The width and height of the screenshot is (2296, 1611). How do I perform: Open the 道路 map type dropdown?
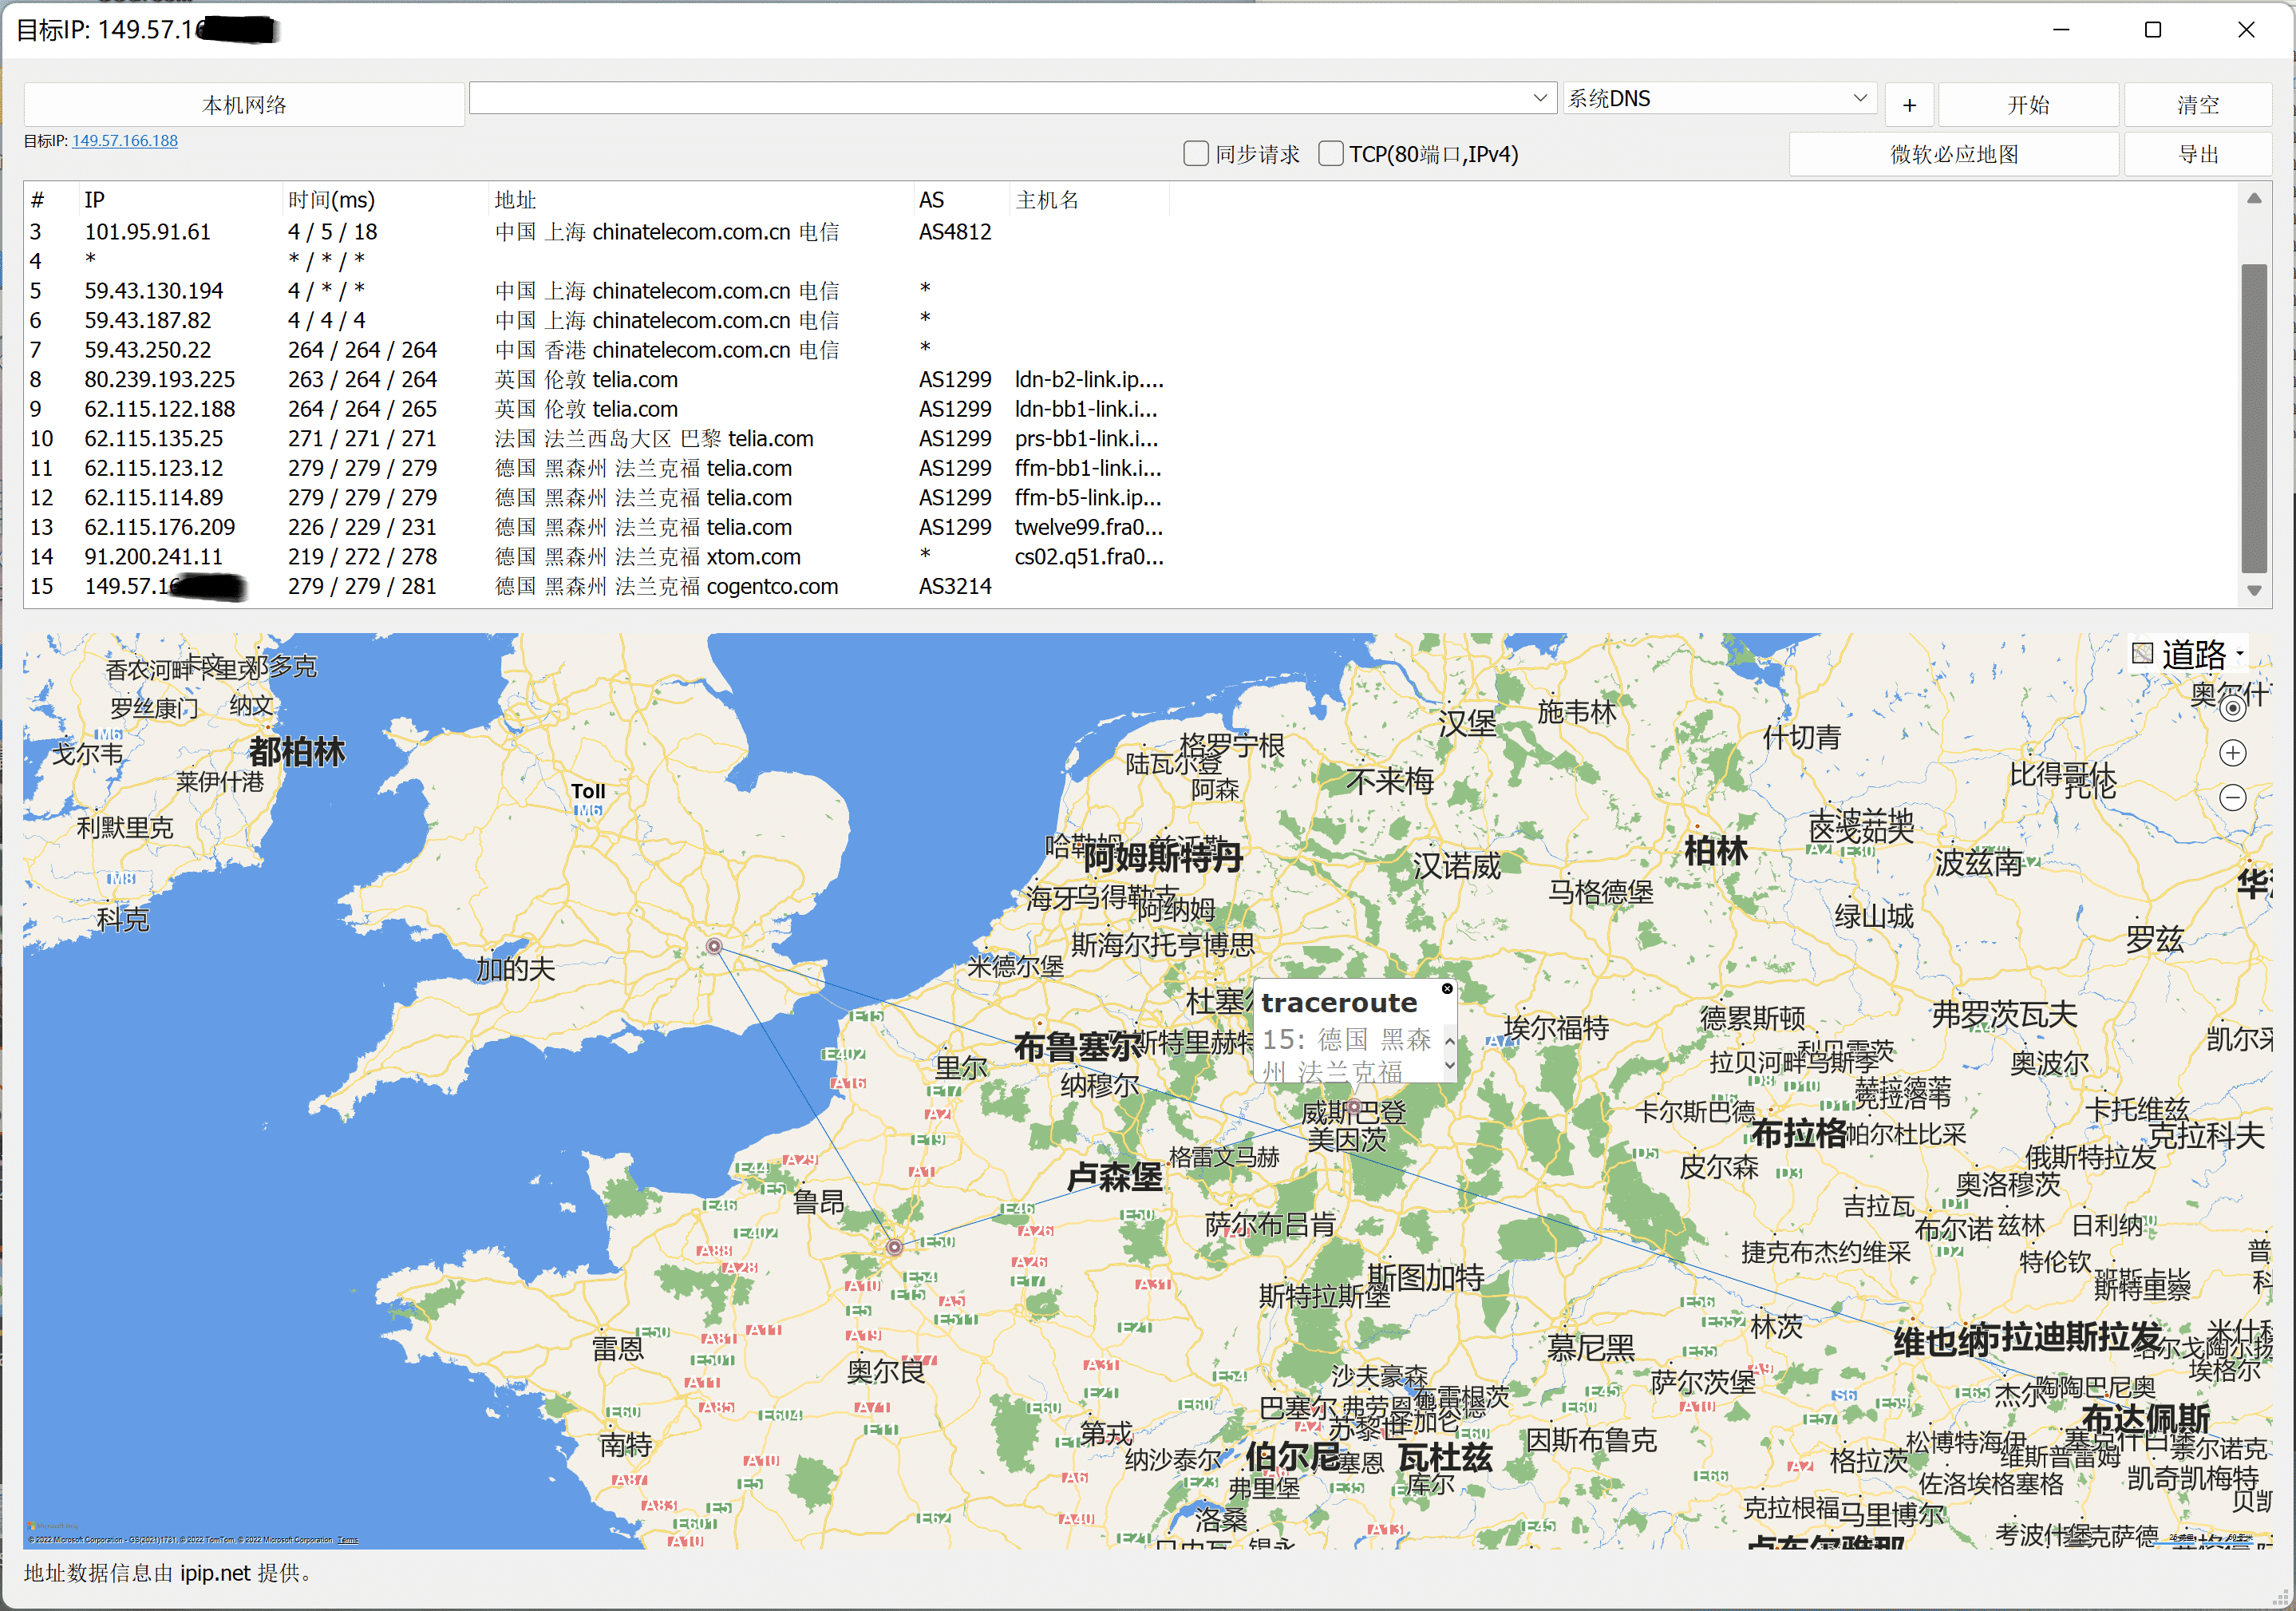pos(2190,655)
